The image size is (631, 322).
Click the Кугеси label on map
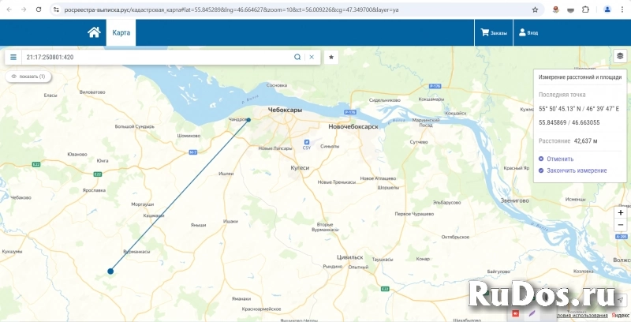point(300,167)
